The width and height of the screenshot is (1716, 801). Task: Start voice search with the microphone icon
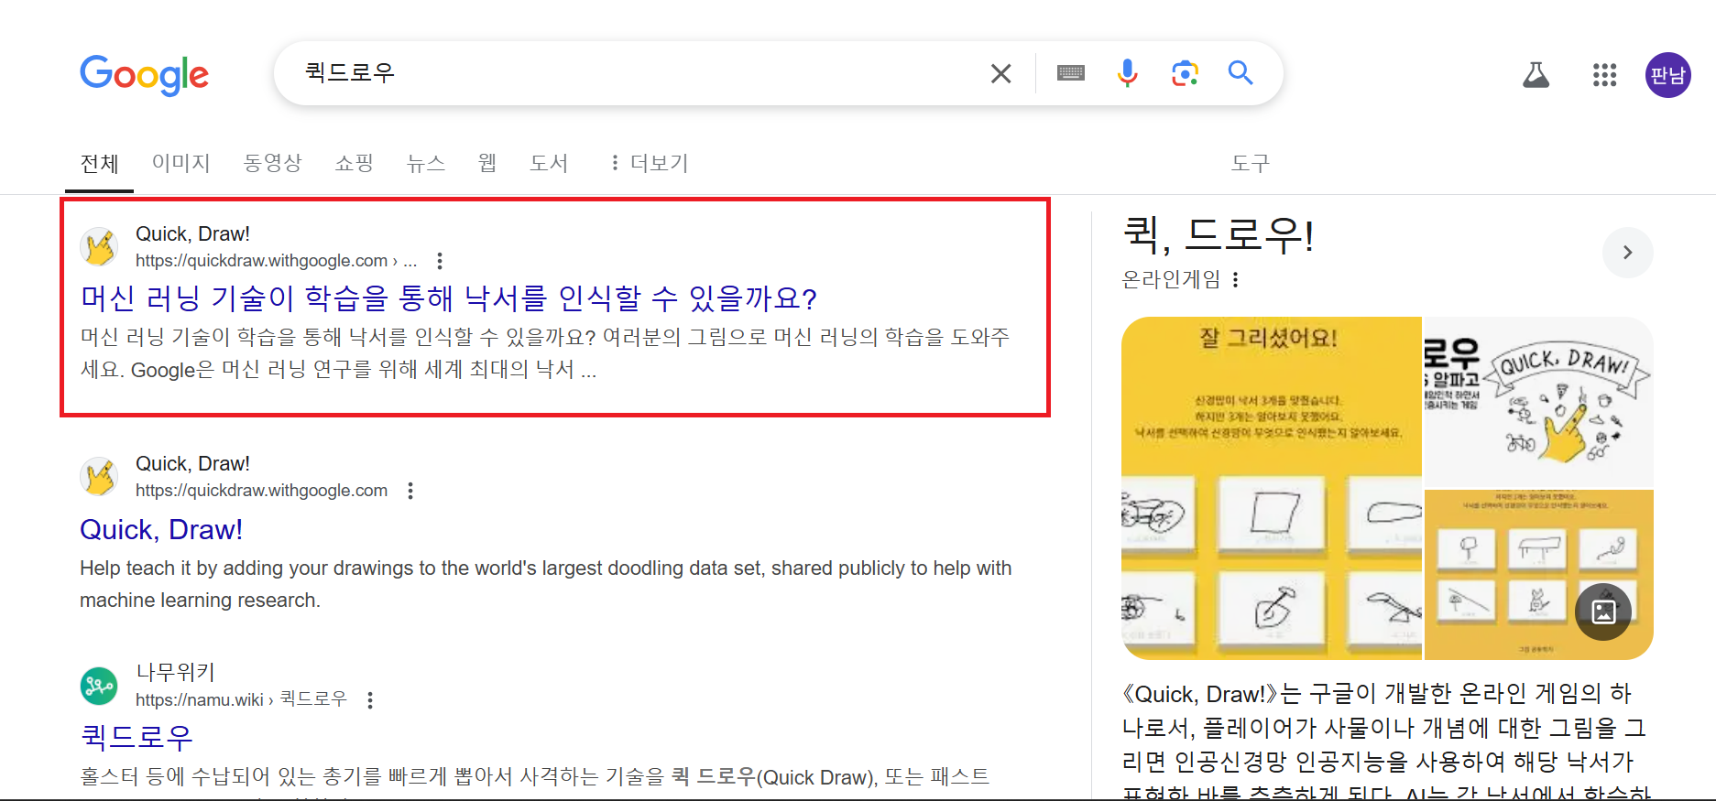pos(1128,73)
